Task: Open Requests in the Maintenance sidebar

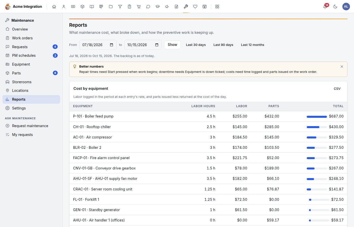Action: (x=31, y=47)
